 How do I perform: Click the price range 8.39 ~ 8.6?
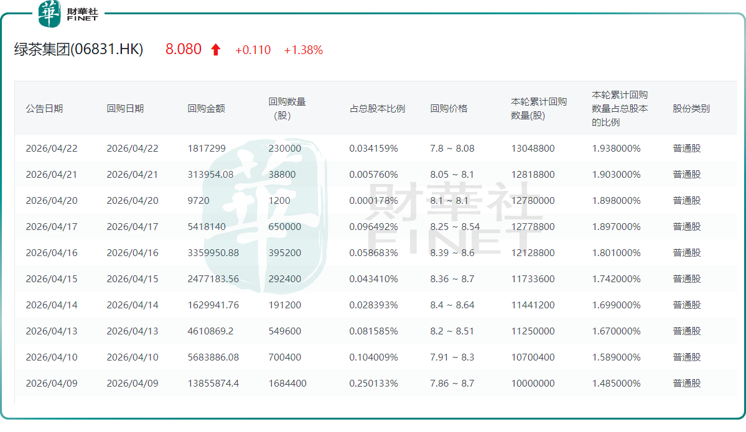pyautogui.click(x=452, y=253)
